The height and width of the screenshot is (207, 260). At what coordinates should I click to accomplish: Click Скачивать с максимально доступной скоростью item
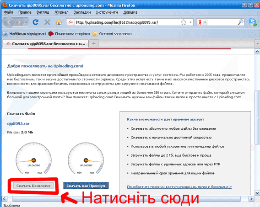click(x=171, y=138)
